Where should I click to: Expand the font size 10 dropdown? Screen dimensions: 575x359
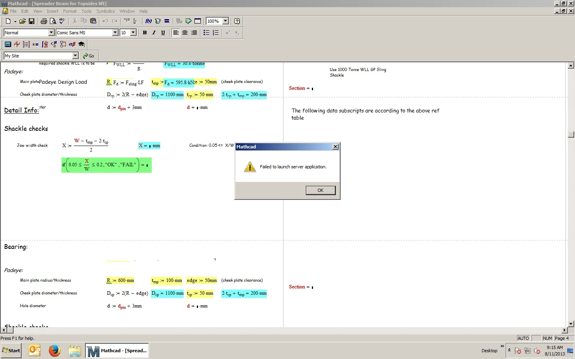pos(133,33)
